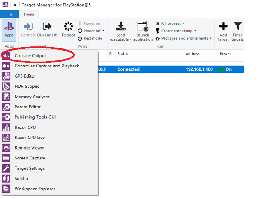Viewport: 256px width, 198px height.
Task: Click the Load executable icon
Action: [x=120, y=27]
